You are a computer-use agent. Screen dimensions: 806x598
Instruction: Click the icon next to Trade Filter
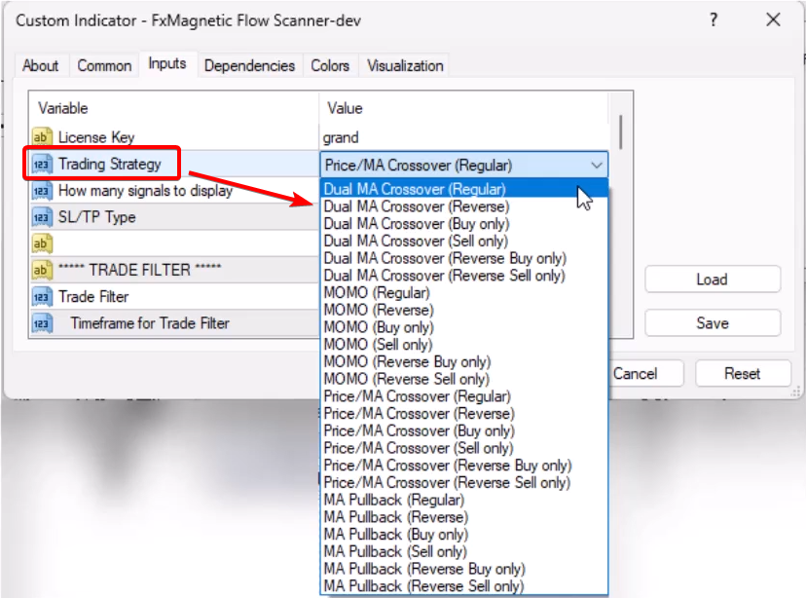coord(42,296)
